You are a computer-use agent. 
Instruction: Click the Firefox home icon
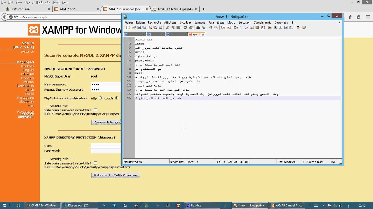pyautogui.click(x=350, y=17)
